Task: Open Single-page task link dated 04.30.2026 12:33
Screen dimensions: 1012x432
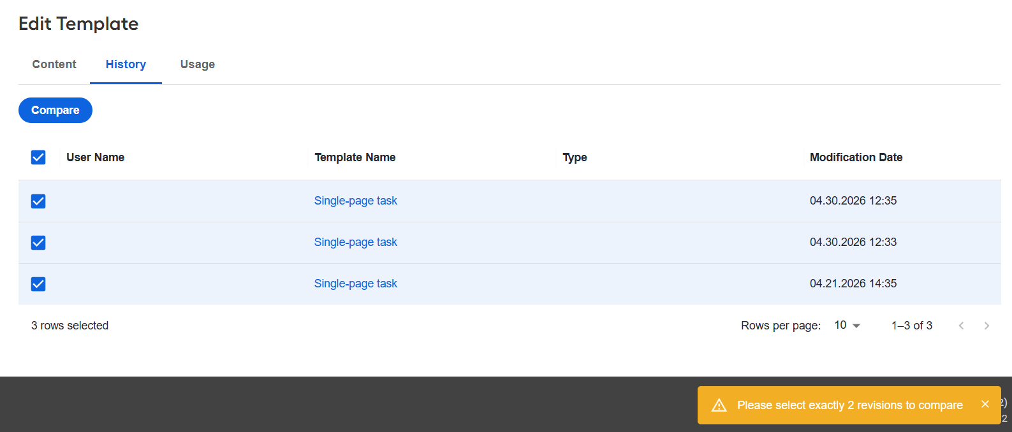Action: pyautogui.click(x=355, y=242)
